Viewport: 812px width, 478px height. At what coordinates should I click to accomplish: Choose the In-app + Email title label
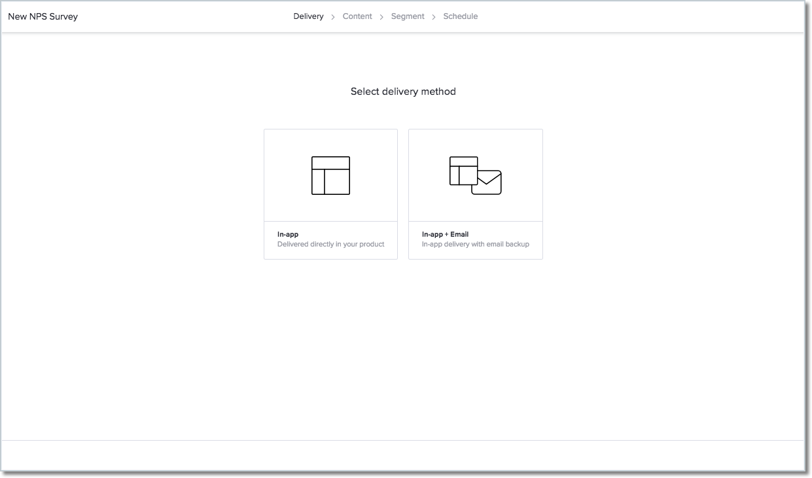click(x=445, y=234)
